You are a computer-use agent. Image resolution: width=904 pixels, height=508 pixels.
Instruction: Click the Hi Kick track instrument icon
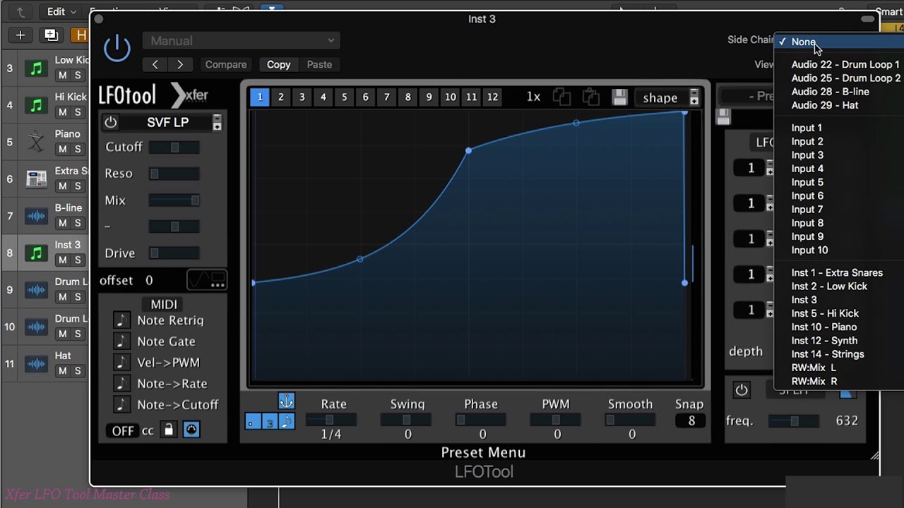tap(36, 105)
